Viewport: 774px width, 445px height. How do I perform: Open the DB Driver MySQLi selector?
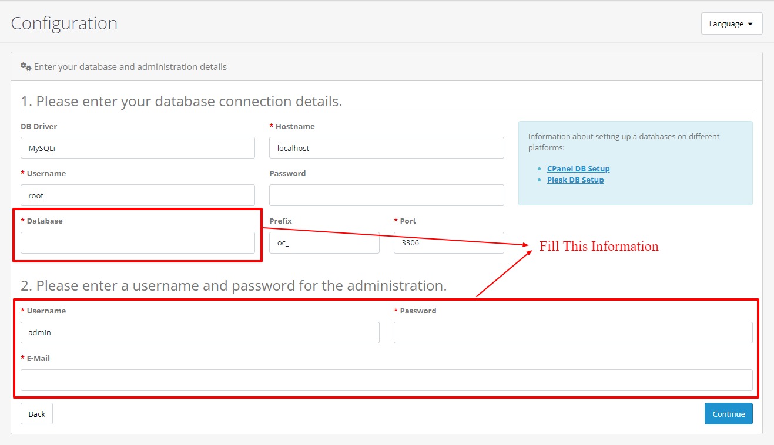(138, 148)
